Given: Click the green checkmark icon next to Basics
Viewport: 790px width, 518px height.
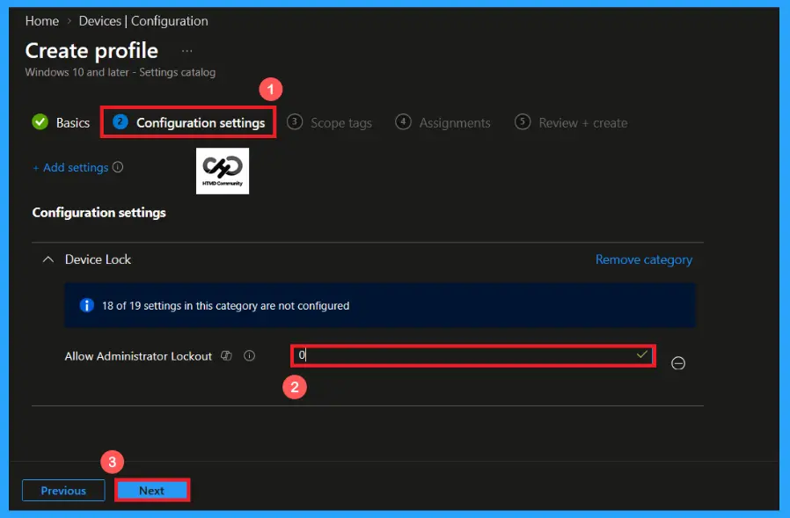Looking at the screenshot, I should (40, 122).
